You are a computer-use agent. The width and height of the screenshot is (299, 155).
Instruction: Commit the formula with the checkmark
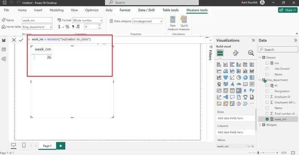click(x=21, y=40)
